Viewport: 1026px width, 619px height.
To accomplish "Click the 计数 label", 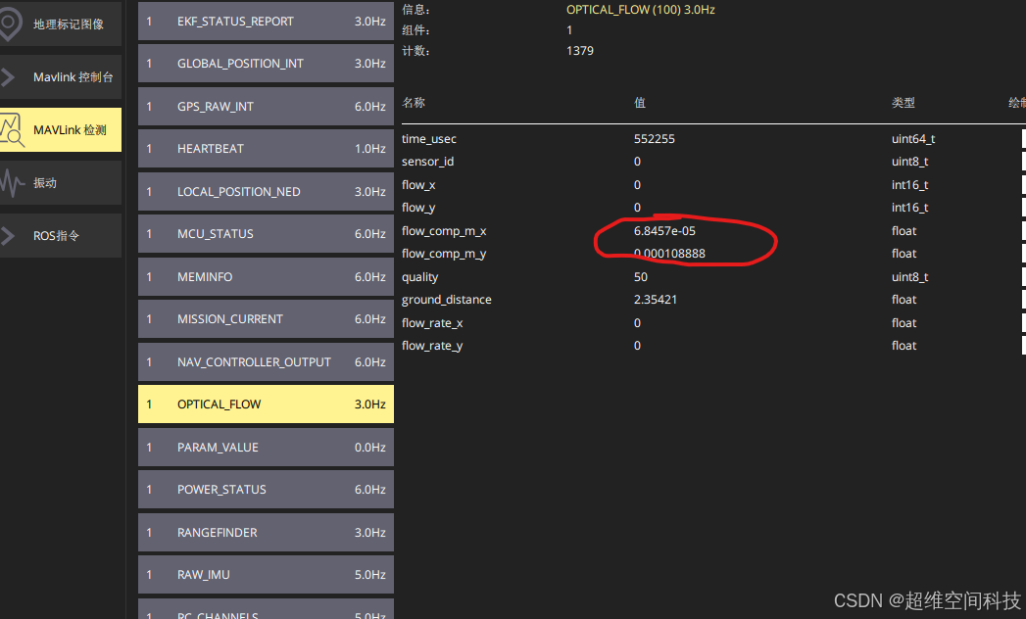I will click(x=415, y=50).
